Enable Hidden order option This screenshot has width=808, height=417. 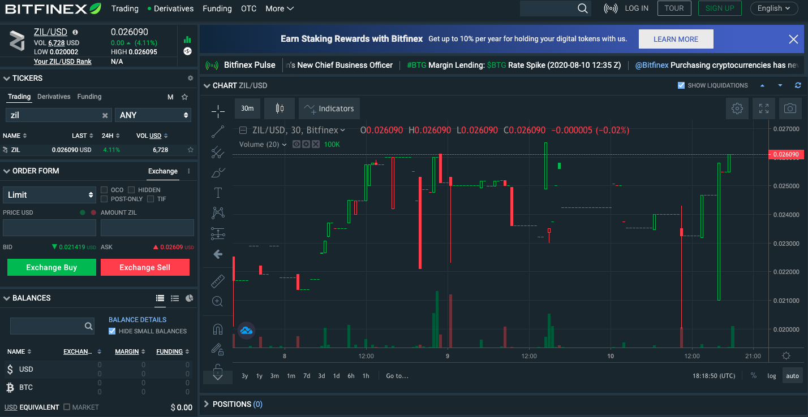(x=131, y=190)
